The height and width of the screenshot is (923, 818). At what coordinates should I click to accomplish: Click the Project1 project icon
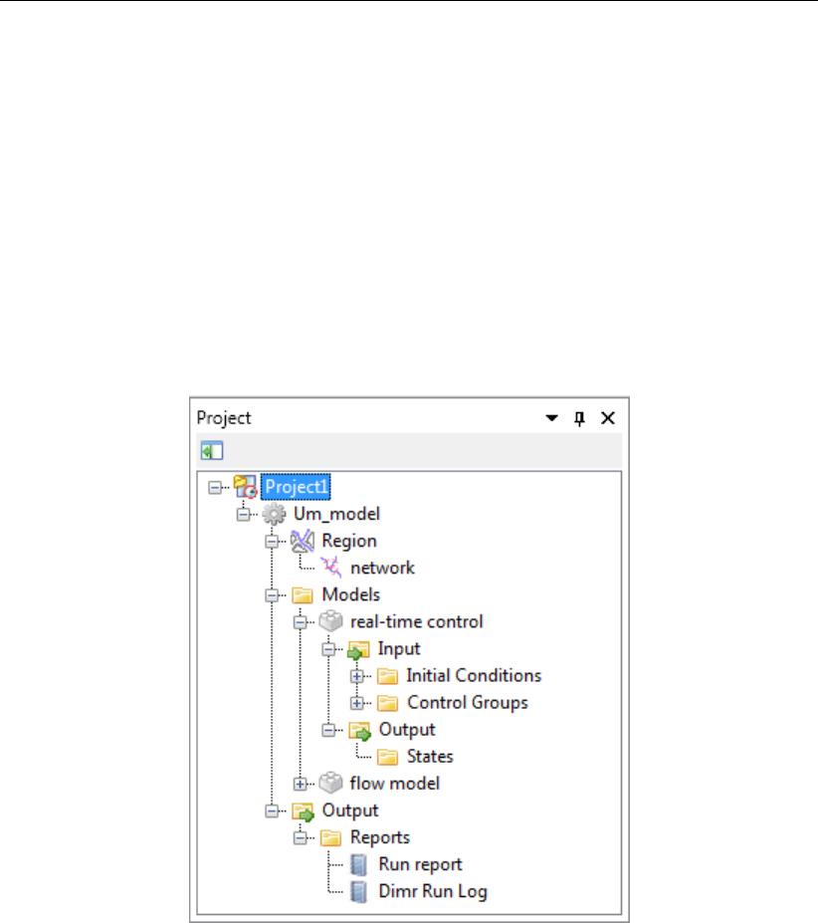(x=246, y=487)
